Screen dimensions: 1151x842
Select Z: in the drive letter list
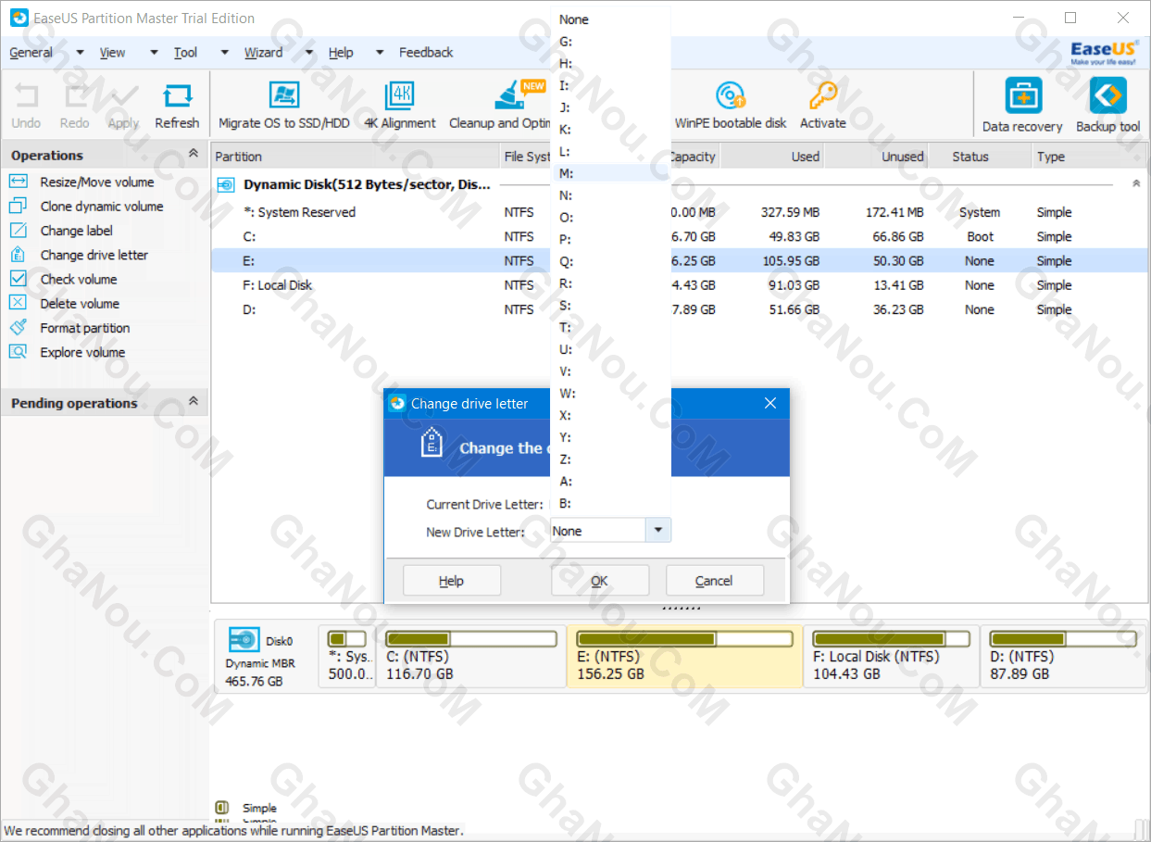611,459
